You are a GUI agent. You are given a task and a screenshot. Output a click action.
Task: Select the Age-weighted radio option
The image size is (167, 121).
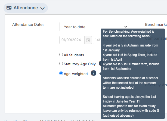point(61,73)
